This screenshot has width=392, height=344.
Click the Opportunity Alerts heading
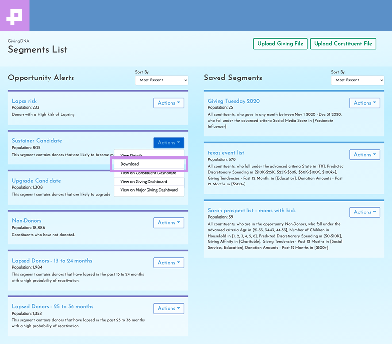point(41,78)
